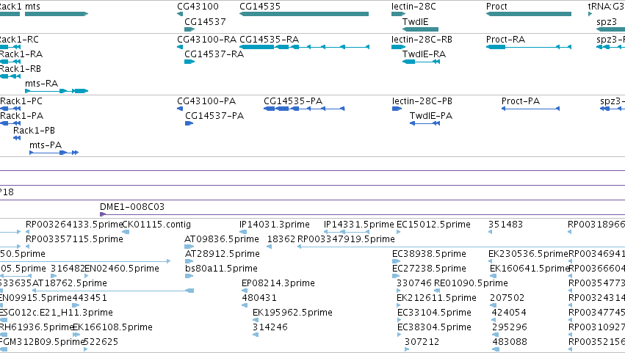Click the 480431 feature label
The height and width of the screenshot is (353, 625).
point(259,298)
